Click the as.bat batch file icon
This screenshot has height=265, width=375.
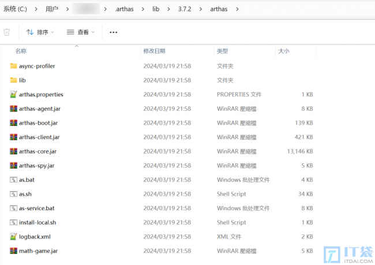coord(13,180)
